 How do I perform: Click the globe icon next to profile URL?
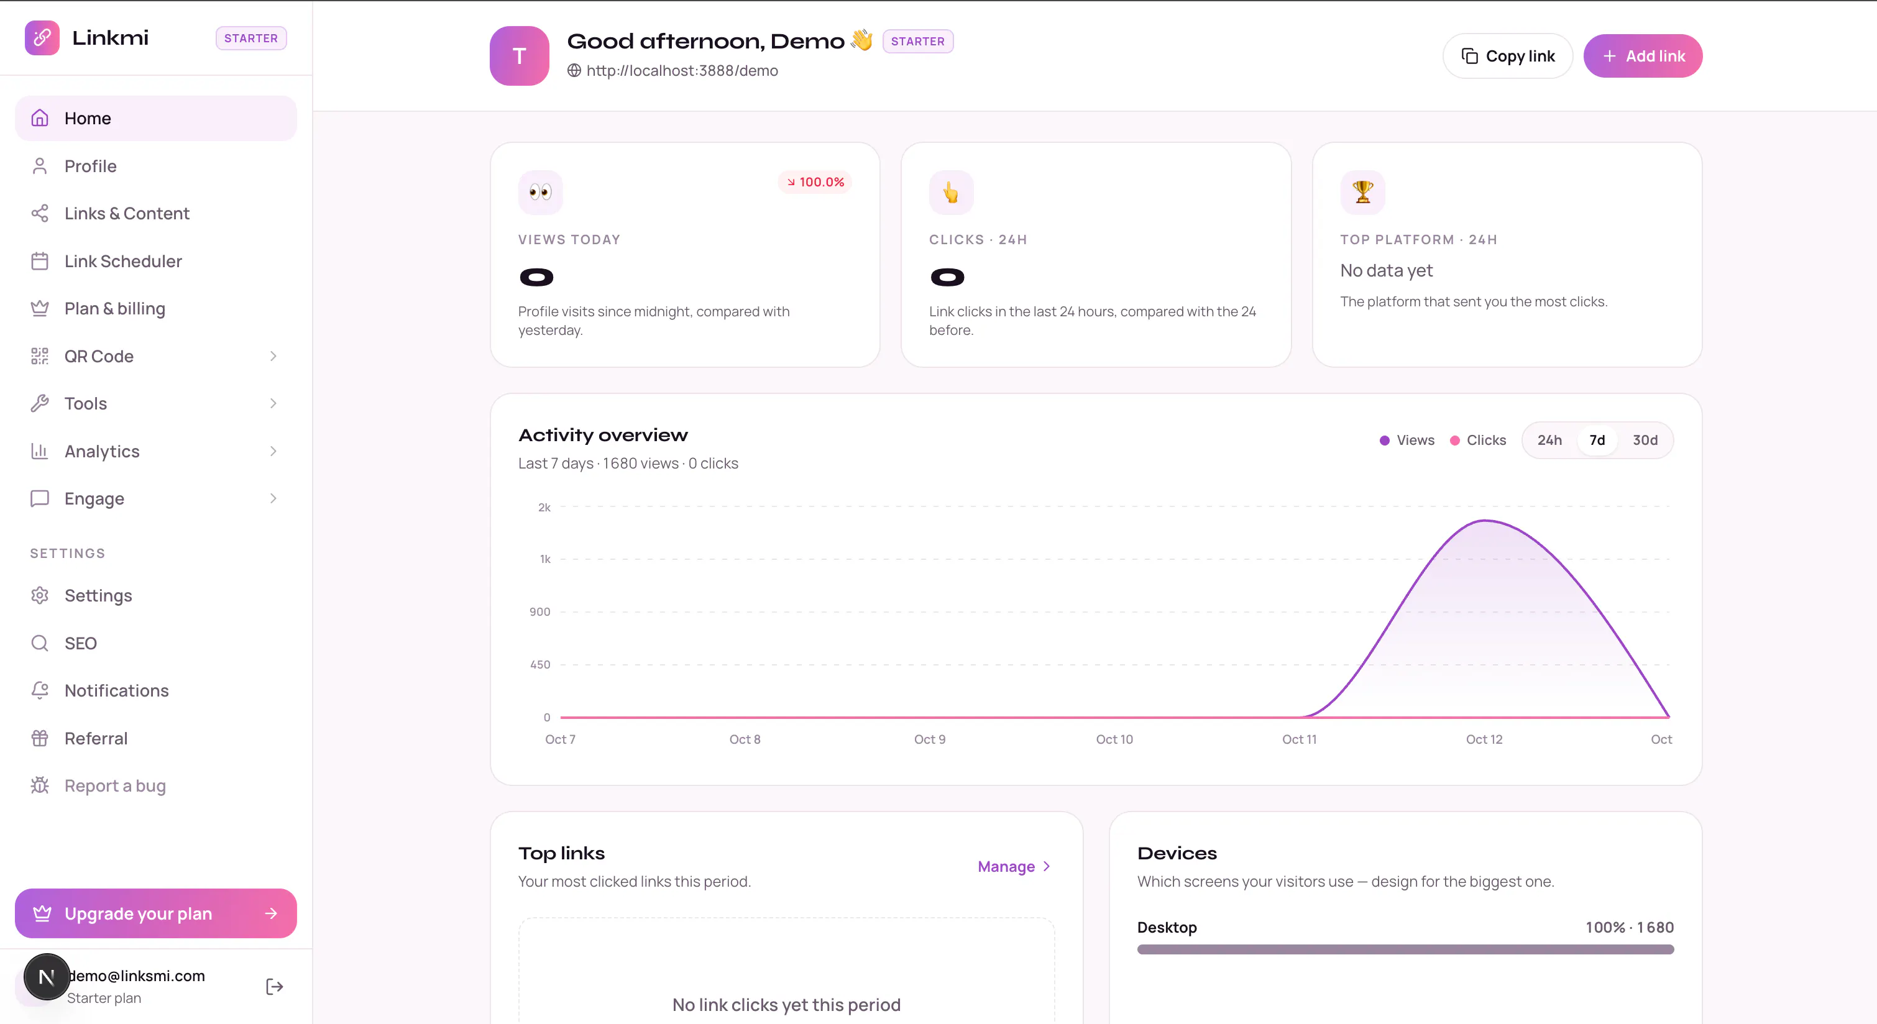click(x=574, y=71)
